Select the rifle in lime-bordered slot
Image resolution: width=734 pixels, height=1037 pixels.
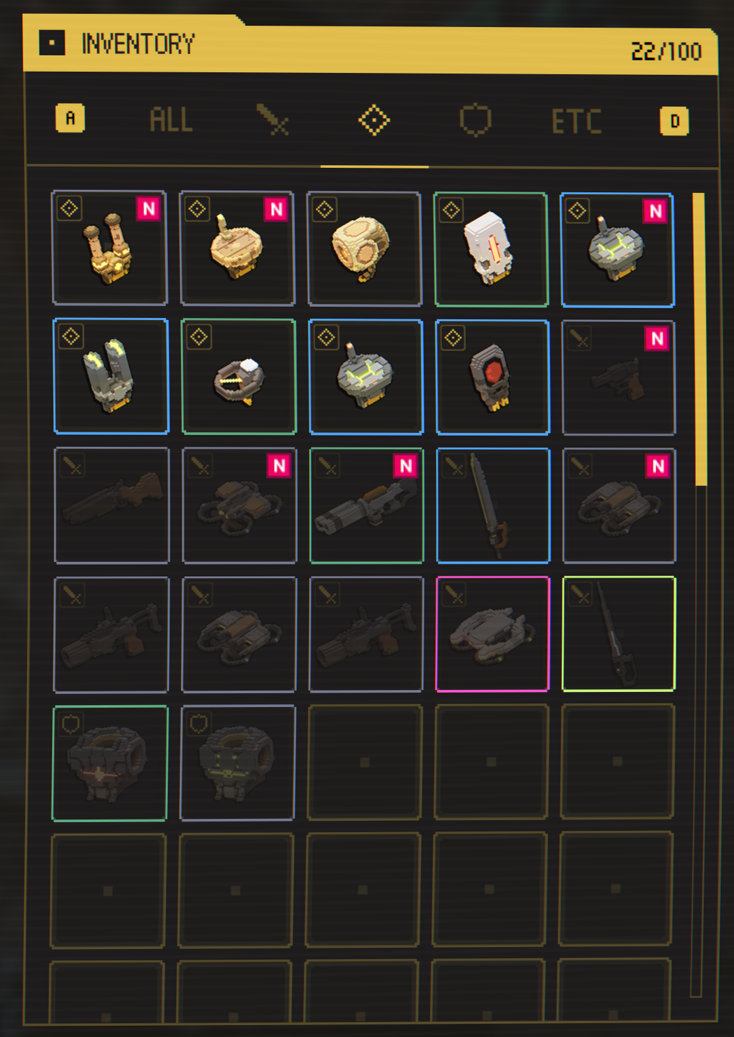coord(619,634)
